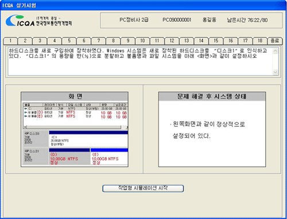Screen dimensions: 287x219
Task: Go to question tab 12
Action: click(x=172, y=41)
